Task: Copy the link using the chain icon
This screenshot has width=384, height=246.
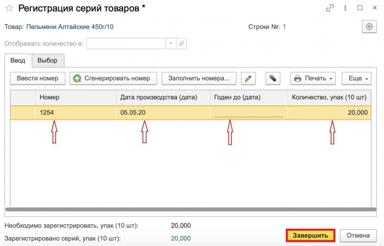Action: tap(330, 8)
